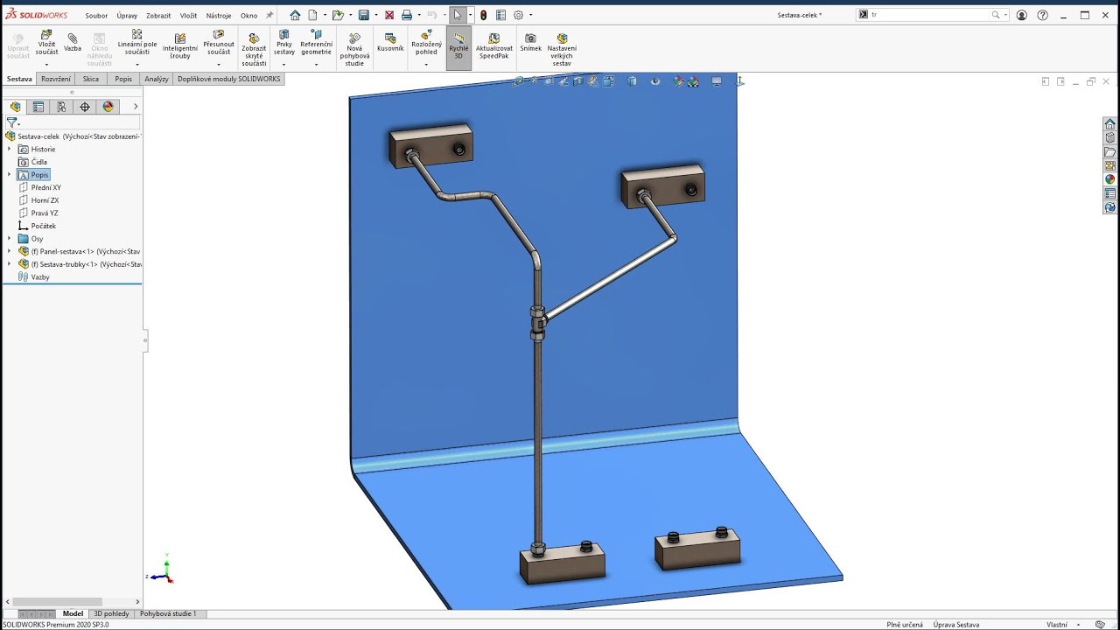This screenshot has width=1120, height=630.
Task: Start Nová pohybová studie
Action: click(354, 49)
